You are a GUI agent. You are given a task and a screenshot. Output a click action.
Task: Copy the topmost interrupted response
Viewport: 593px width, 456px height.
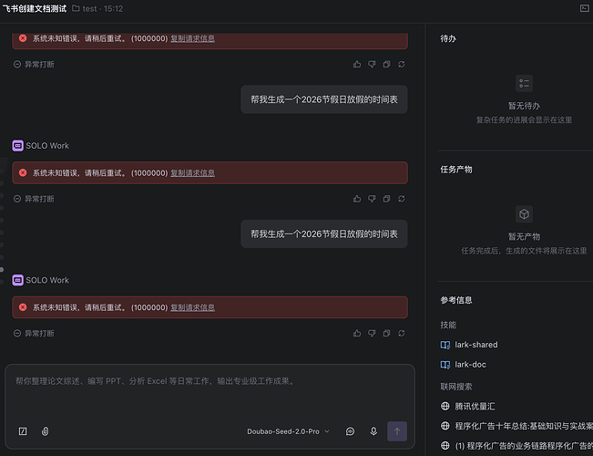click(x=386, y=64)
